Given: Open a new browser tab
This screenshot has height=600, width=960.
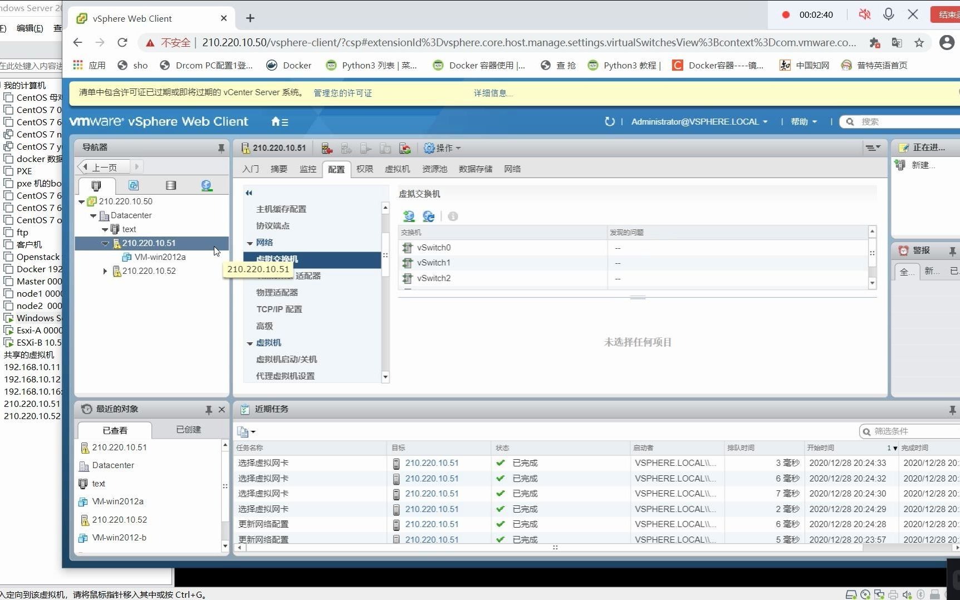Looking at the screenshot, I should (x=250, y=18).
